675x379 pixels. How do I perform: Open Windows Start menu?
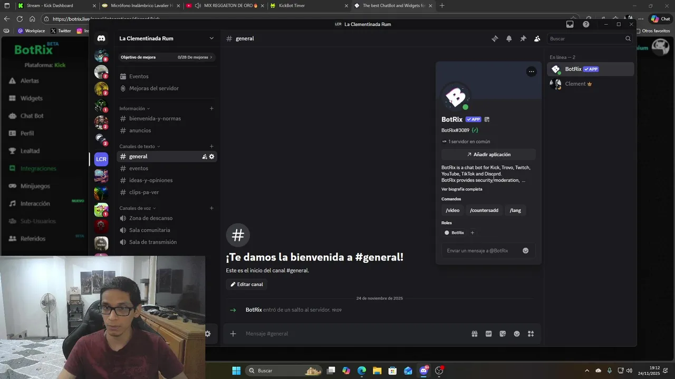coord(236,371)
